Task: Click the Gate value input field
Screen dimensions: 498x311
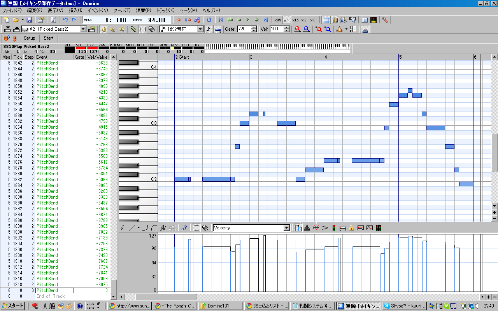Action: [x=244, y=29]
